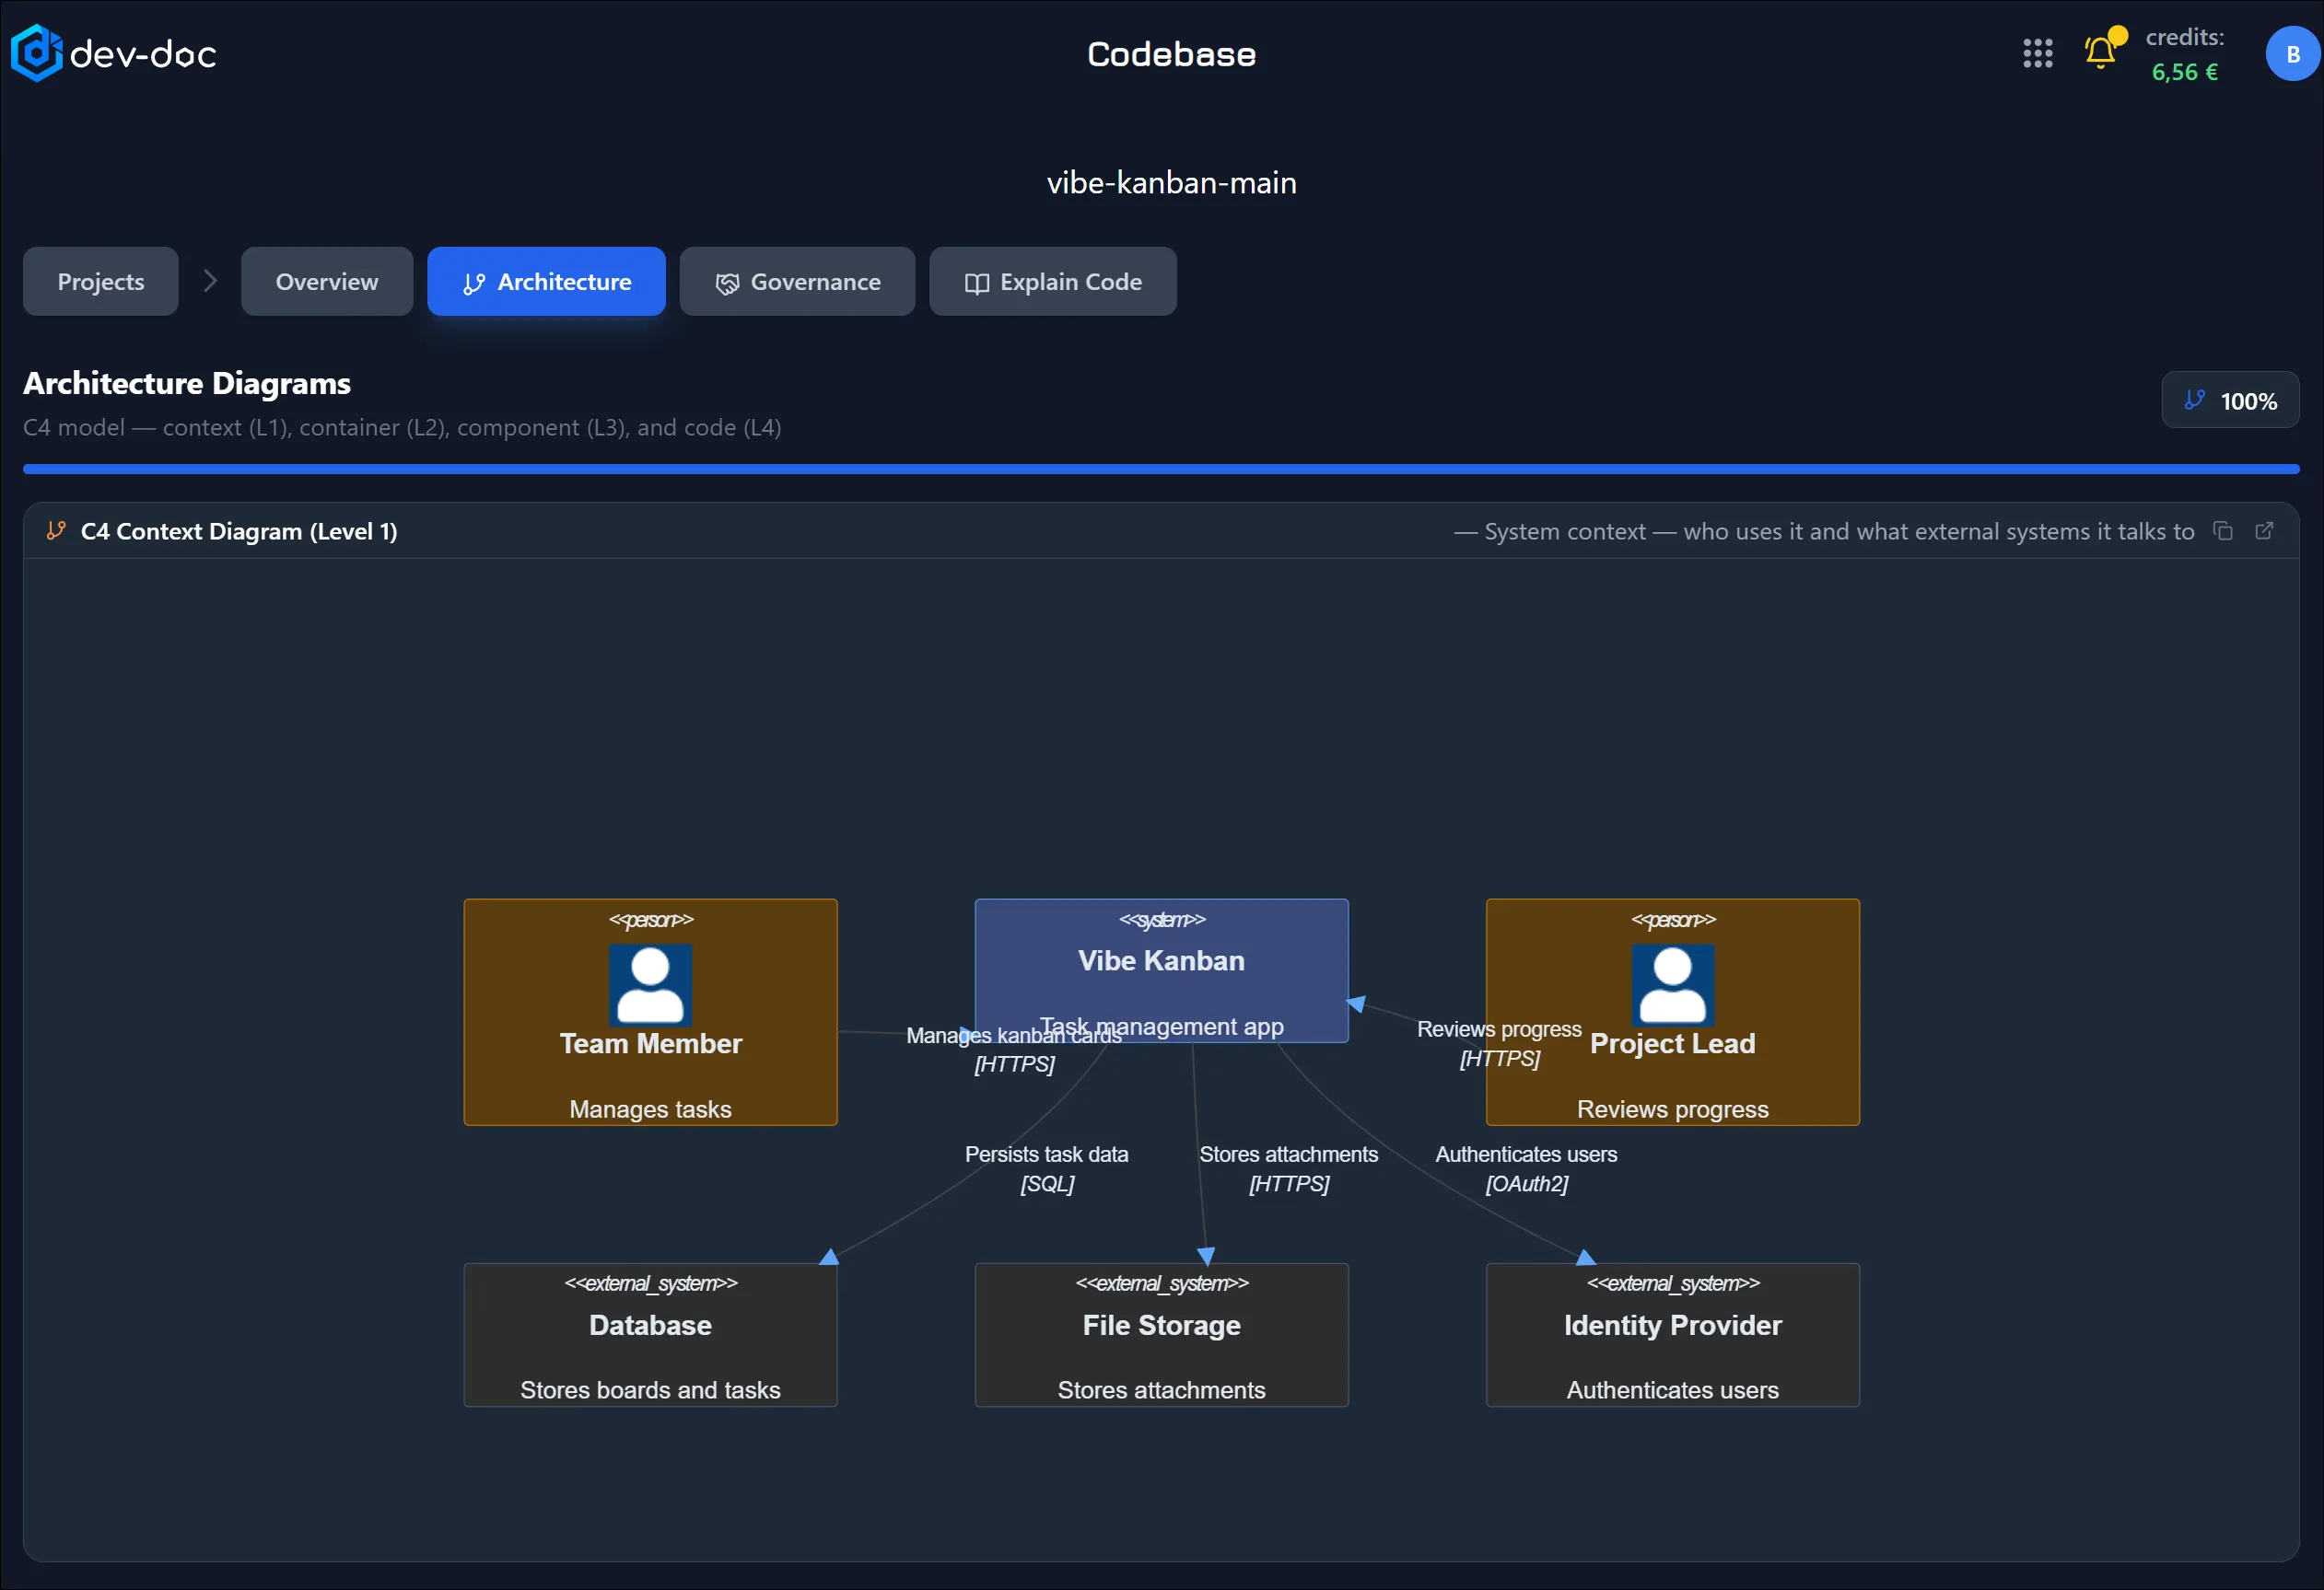This screenshot has height=1590, width=2324.
Task: Open the user avatar B menu
Action: point(2292,54)
